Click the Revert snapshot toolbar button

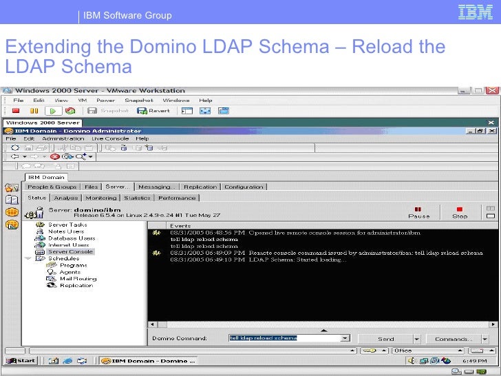tap(154, 110)
